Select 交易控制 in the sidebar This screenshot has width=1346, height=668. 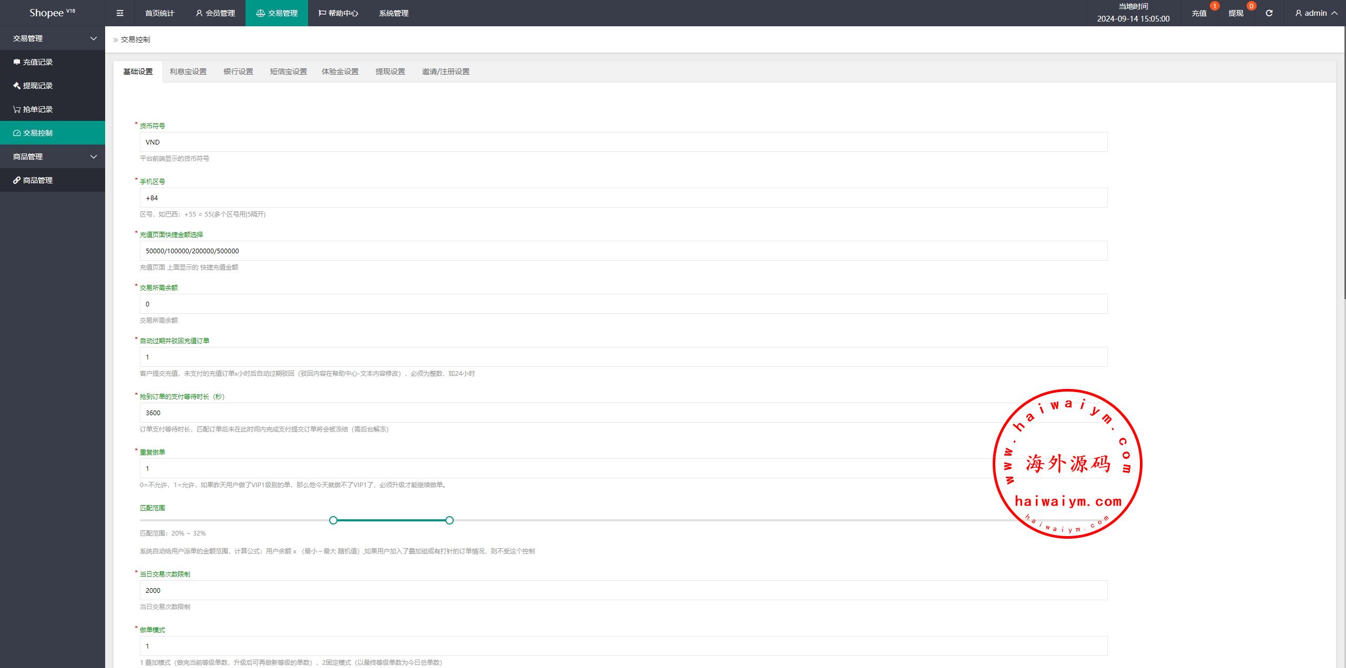click(37, 133)
